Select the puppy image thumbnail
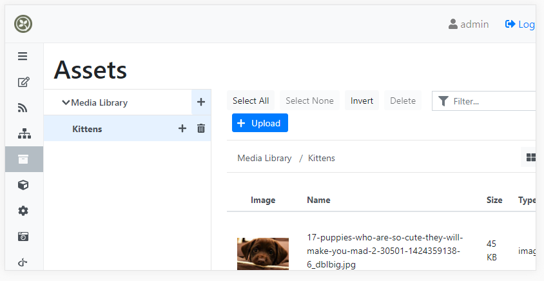 tap(263, 253)
